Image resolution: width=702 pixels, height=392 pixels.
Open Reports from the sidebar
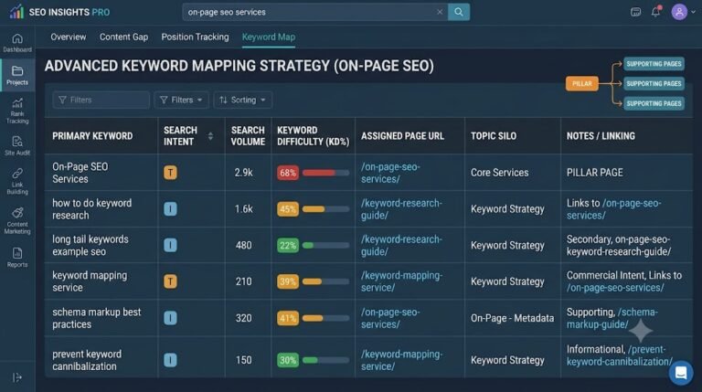17,258
